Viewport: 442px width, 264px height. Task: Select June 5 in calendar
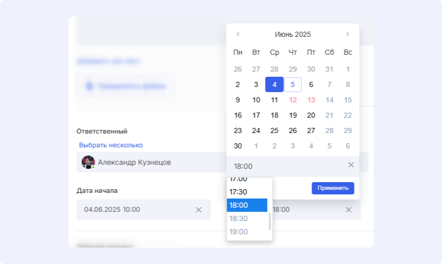click(x=293, y=85)
